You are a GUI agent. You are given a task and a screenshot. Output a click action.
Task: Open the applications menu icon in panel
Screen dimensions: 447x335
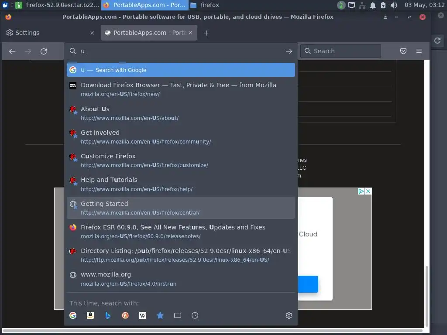click(x=5, y=5)
